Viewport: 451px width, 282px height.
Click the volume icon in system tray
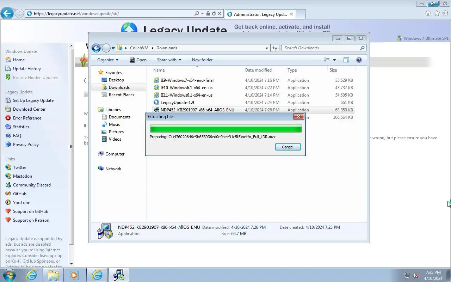[416, 276]
